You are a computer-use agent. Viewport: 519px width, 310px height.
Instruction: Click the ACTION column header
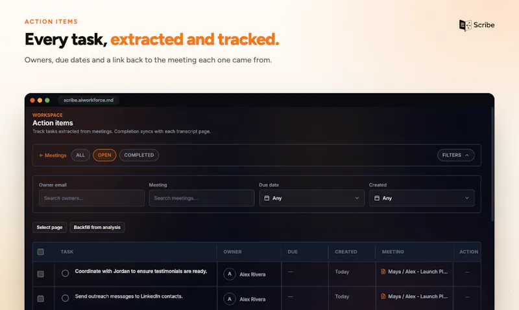pos(468,252)
